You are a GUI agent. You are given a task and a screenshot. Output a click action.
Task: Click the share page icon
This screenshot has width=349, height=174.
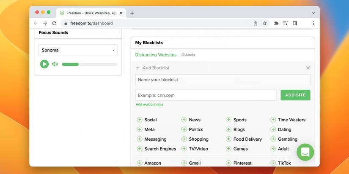tap(256, 23)
